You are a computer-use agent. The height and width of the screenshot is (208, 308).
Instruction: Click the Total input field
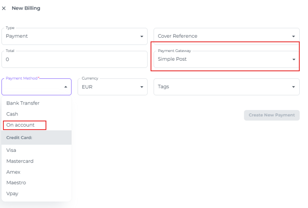pos(74,59)
